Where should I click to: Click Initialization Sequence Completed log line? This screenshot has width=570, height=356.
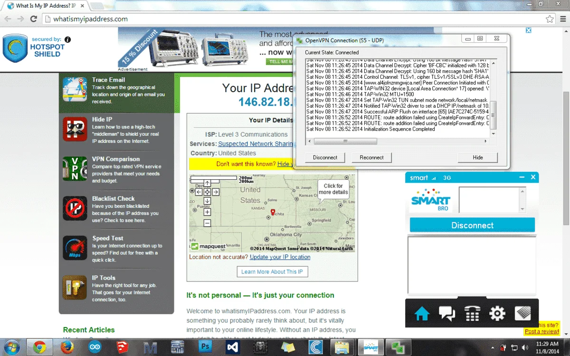370,129
